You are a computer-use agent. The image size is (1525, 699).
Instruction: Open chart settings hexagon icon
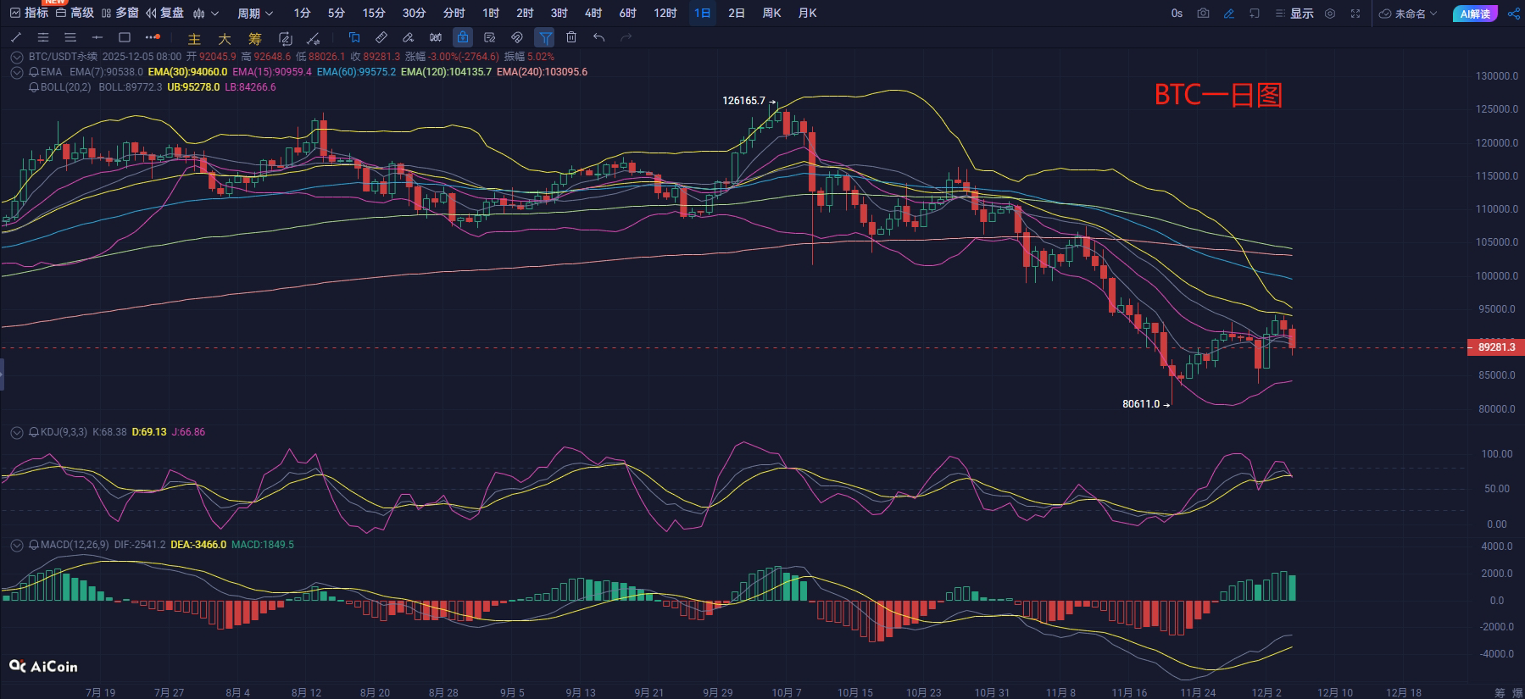1330,14
